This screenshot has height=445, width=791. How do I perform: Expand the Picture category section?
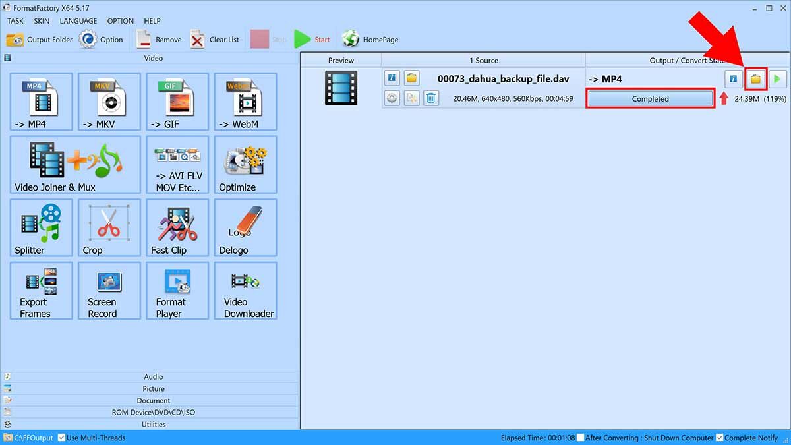(x=153, y=389)
